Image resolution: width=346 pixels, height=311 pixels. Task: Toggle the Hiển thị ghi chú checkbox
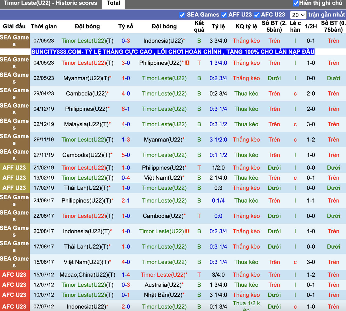[x=296, y=4]
